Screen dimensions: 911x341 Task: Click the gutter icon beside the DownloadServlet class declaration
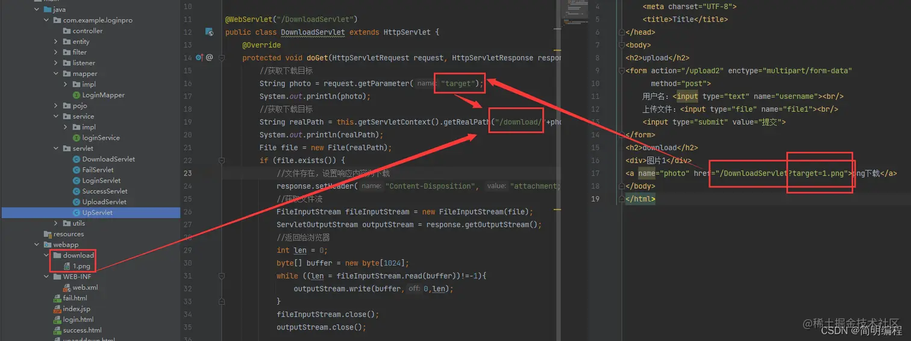coord(209,32)
